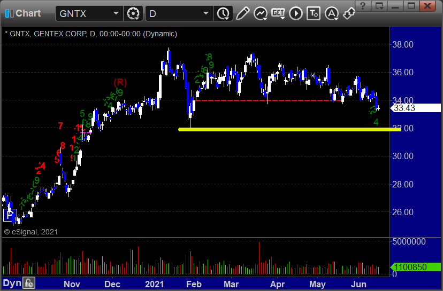This screenshot has height=291, width=443.
Task: Click the 2021 label on time axis
Action: click(x=154, y=284)
